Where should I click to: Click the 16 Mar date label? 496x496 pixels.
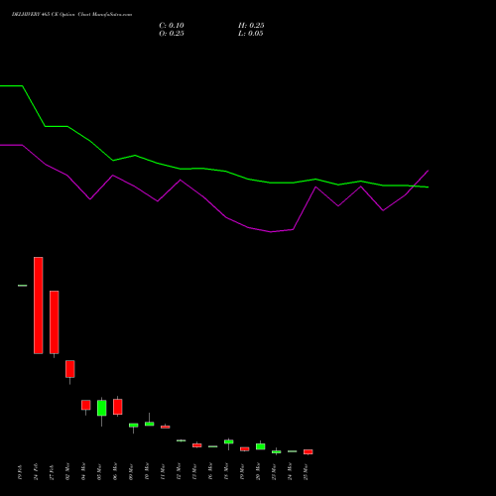point(210,472)
